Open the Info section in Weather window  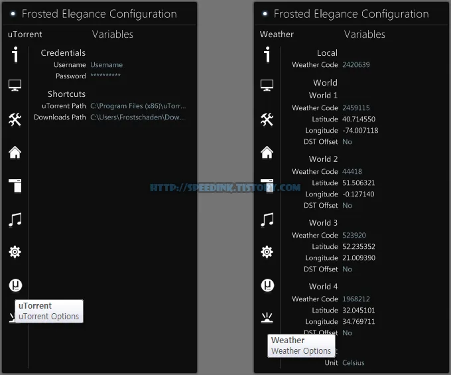pyautogui.click(x=267, y=54)
